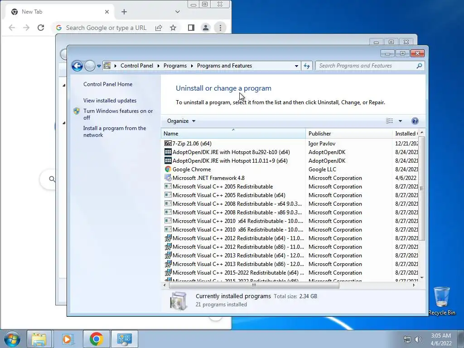Select Microsoft .NET Framework 4.8 icon
Image resolution: width=464 pixels, height=348 pixels.
pos(168,178)
